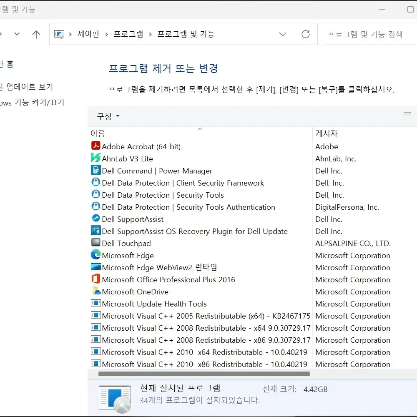The height and width of the screenshot is (417, 417).
Task: Click the Security Tools Authentication lock icon
Action: pyautogui.click(x=96, y=206)
